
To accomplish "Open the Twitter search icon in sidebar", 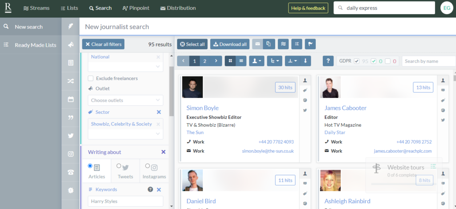I will coord(70,136).
